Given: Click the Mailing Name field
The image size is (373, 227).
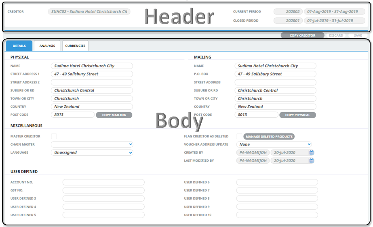Looking at the screenshot, I should pyautogui.click(x=276, y=66).
